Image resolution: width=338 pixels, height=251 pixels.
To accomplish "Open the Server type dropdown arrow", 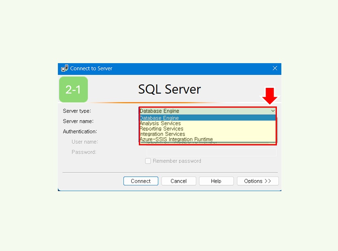I will (273, 111).
